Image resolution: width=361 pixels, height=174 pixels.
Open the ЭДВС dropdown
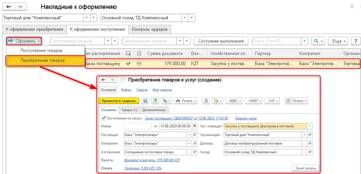click(234, 101)
